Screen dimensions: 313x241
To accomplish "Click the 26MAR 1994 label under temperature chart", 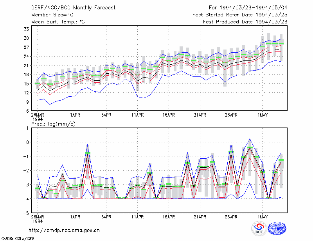I will coord(38,117).
